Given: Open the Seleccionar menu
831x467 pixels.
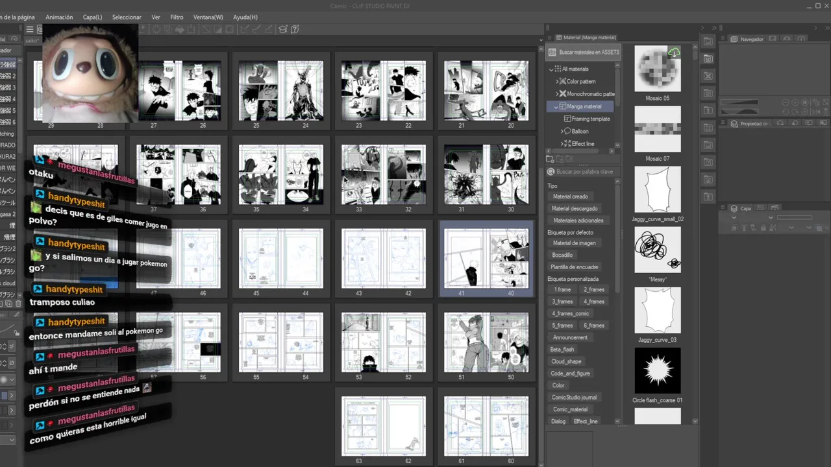Looking at the screenshot, I should pos(127,17).
